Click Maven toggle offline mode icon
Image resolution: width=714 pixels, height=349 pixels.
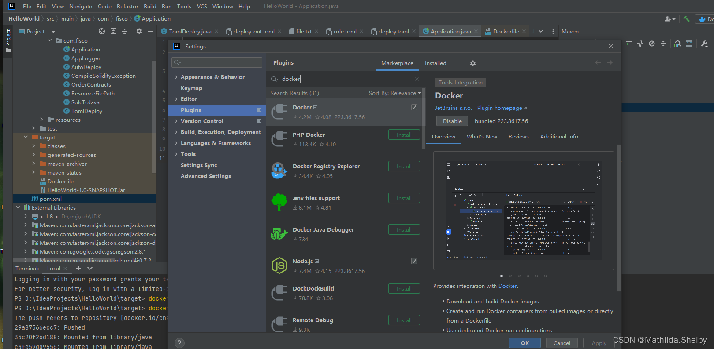[640, 44]
